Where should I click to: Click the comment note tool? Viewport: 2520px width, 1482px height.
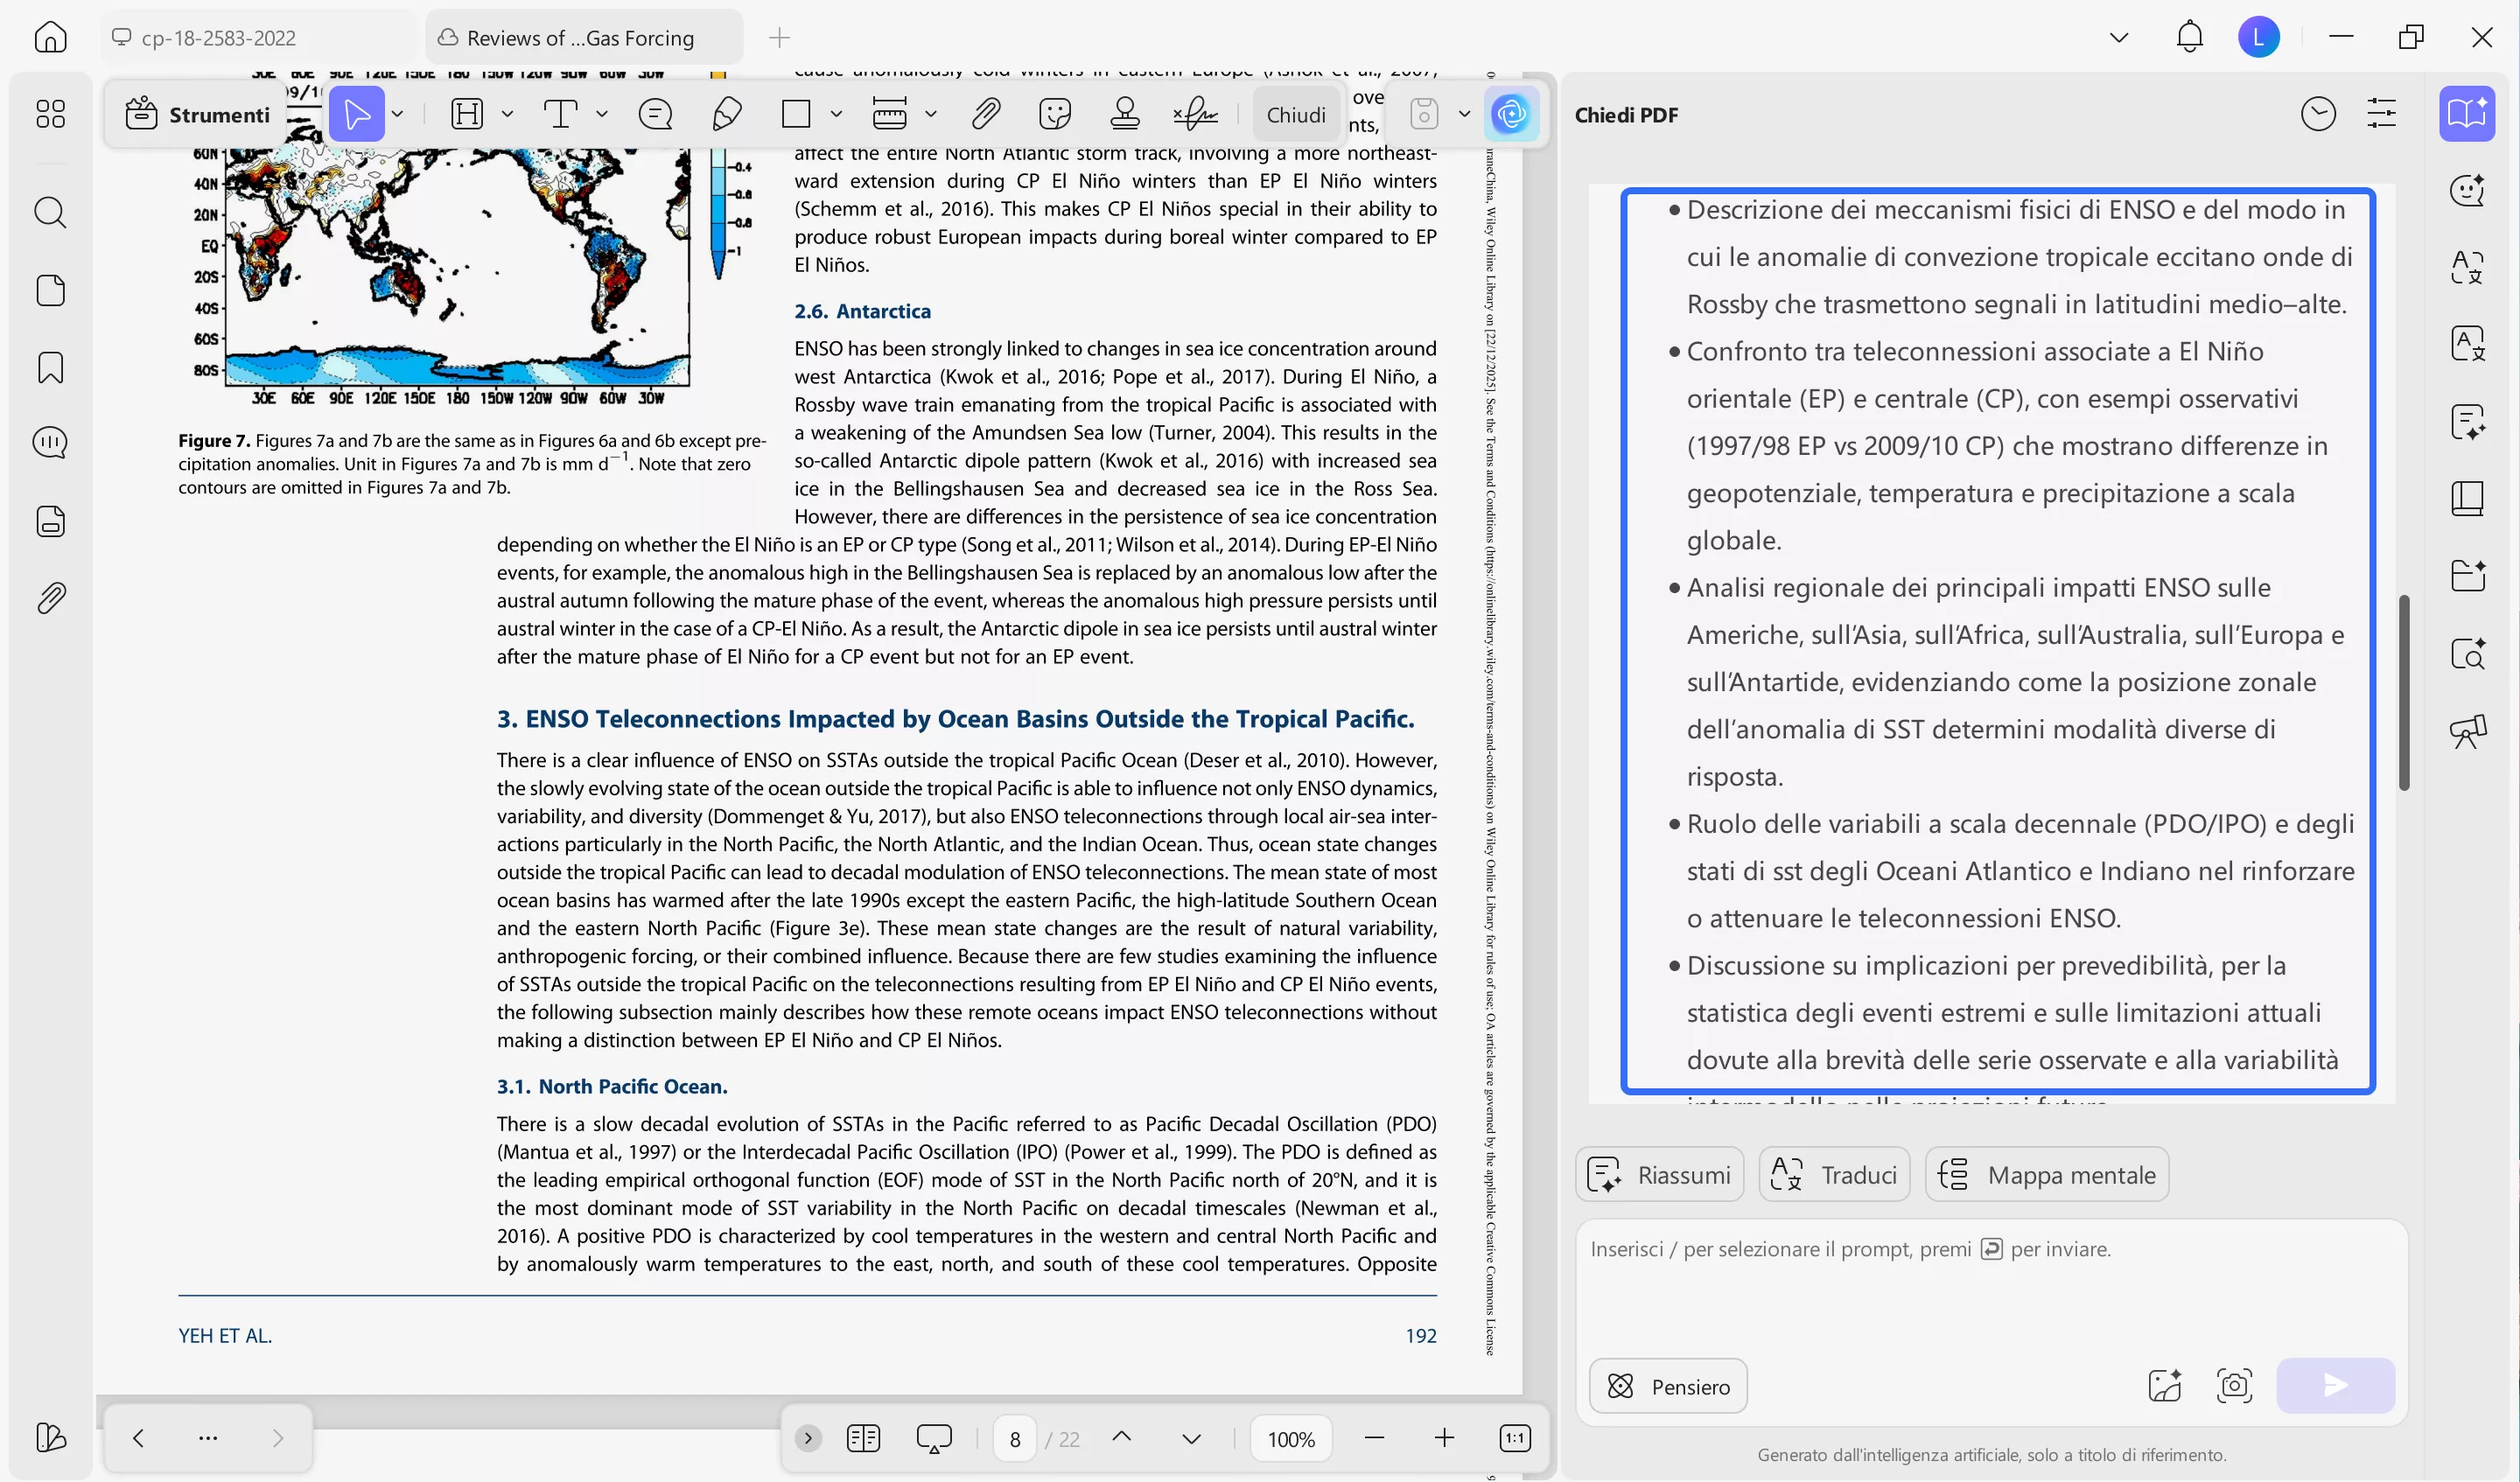pyautogui.click(x=655, y=114)
